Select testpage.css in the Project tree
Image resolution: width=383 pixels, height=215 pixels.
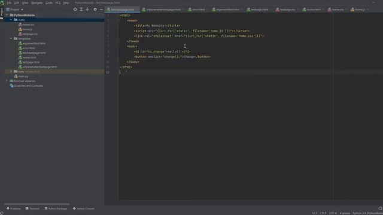(30, 34)
